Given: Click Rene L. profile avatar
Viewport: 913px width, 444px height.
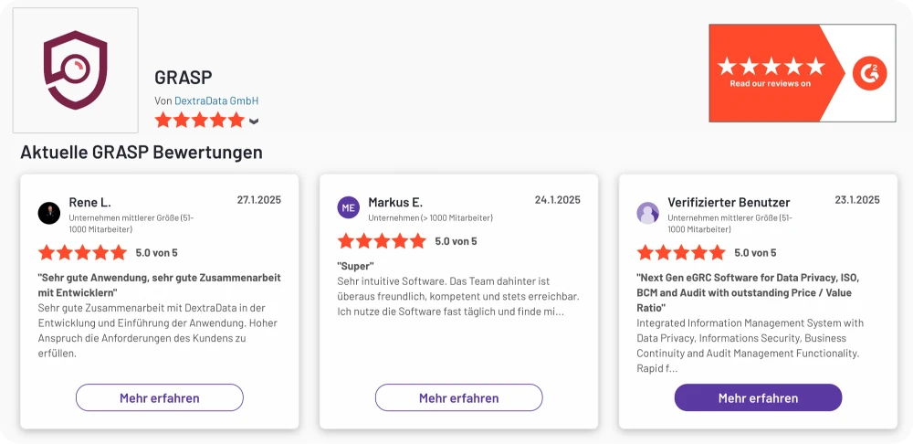Looking at the screenshot, I should (x=49, y=213).
